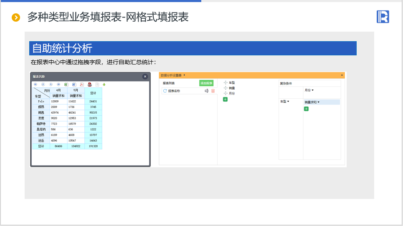Collapse the orange panel with up arrow
This screenshot has width=403, height=226.
pos(342,75)
